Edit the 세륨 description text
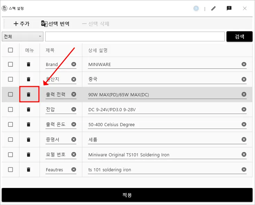Viewport: 255px width, 205px height. (93, 139)
